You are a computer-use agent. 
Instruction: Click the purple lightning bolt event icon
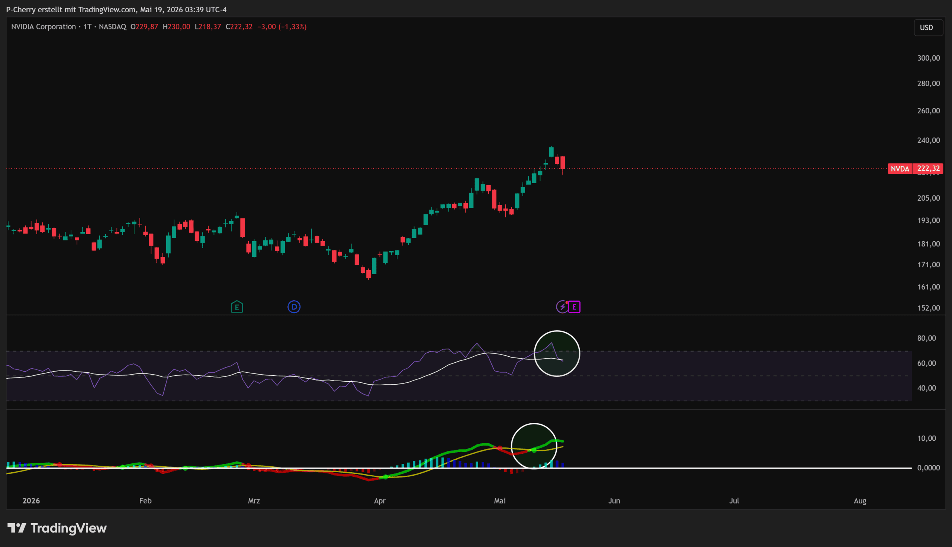(562, 307)
